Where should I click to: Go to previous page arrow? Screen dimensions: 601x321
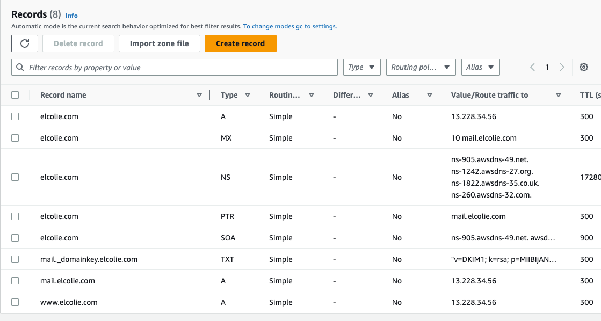point(532,67)
